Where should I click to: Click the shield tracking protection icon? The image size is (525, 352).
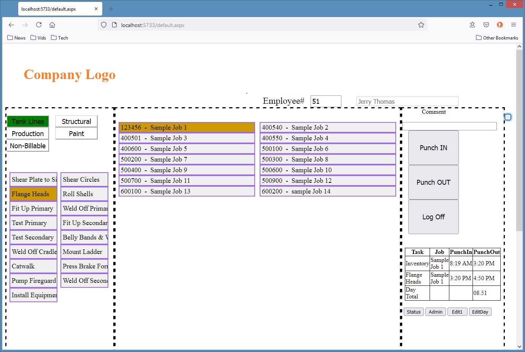[x=104, y=25]
